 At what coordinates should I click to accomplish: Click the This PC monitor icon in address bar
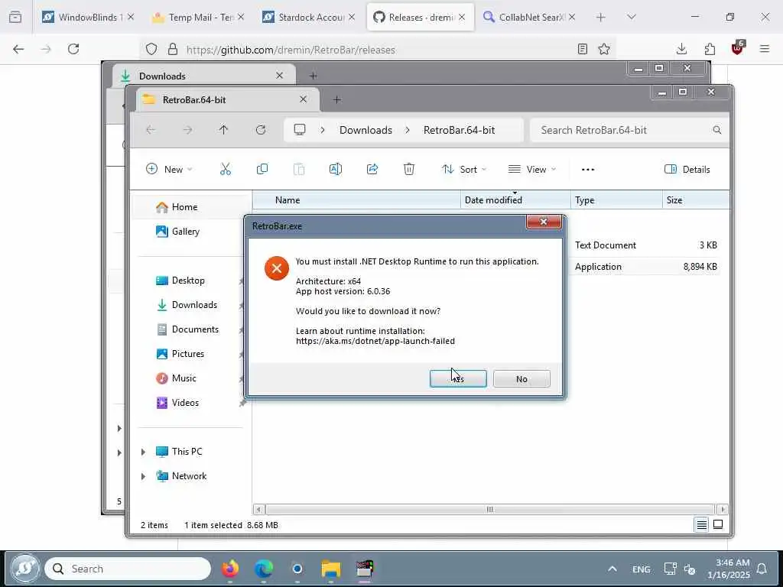coord(300,130)
